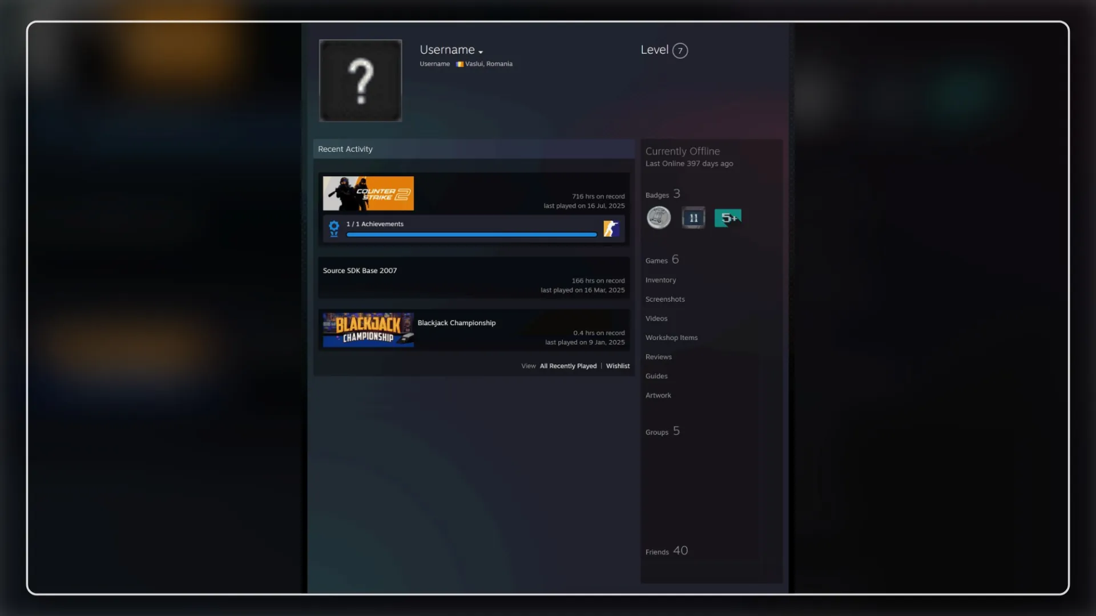Image resolution: width=1096 pixels, height=616 pixels.
Task: Click the question mark profile avatar
Action: (x=360, y=80)
